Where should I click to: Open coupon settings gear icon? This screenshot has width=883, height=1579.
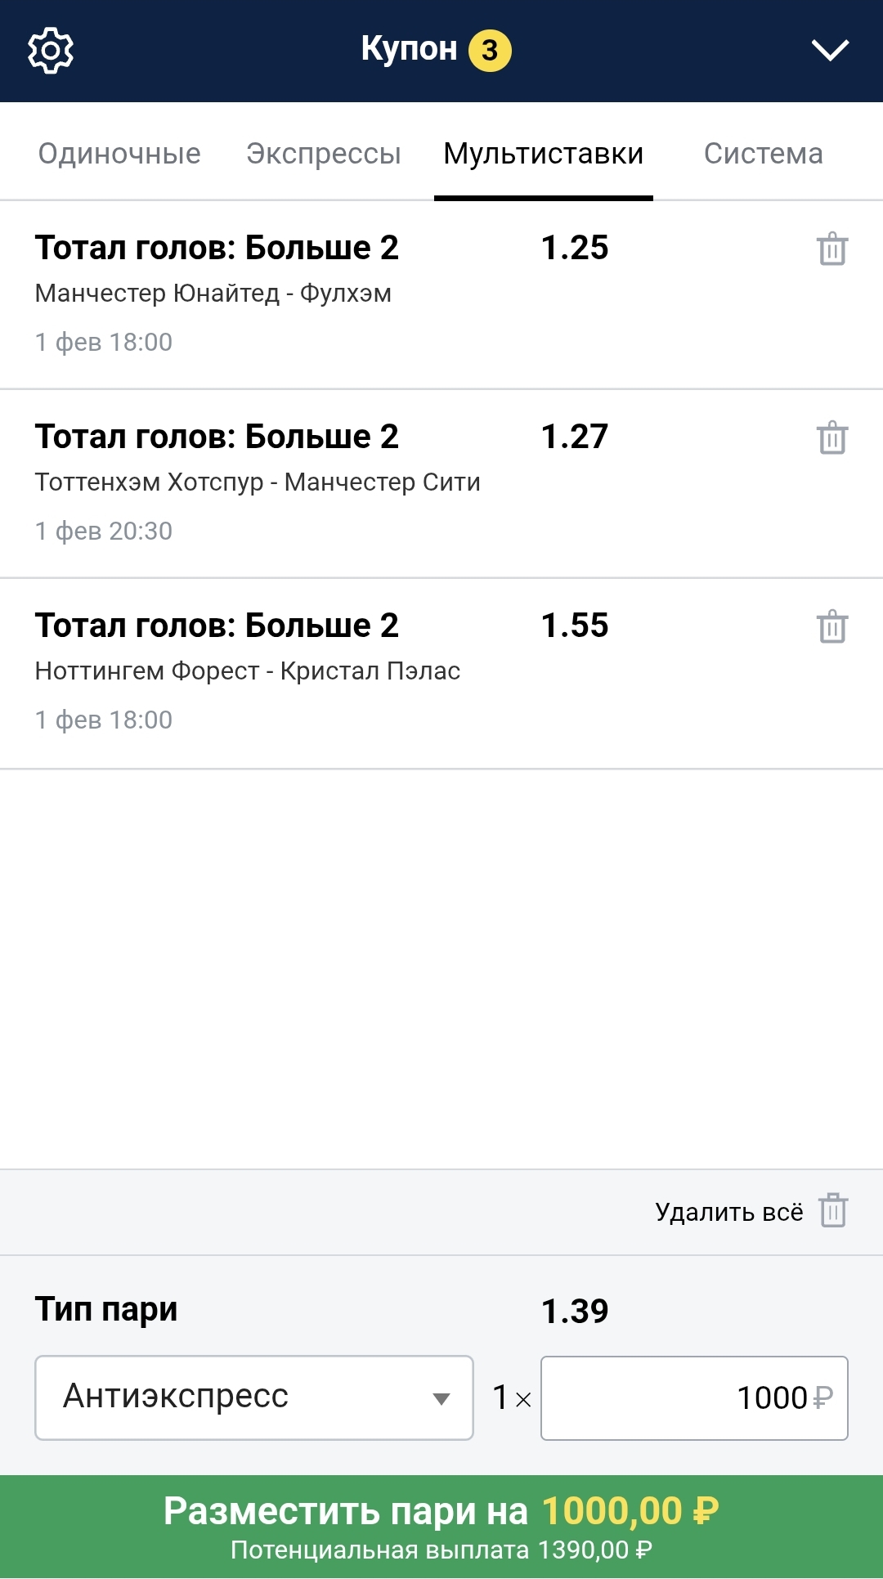click(x=51, y=51)
